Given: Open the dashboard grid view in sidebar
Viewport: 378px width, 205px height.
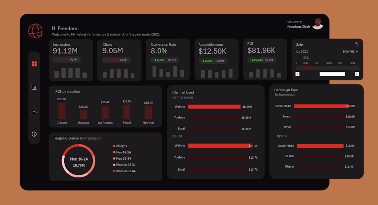Looking at the screenshot, I should coord(34,64).
